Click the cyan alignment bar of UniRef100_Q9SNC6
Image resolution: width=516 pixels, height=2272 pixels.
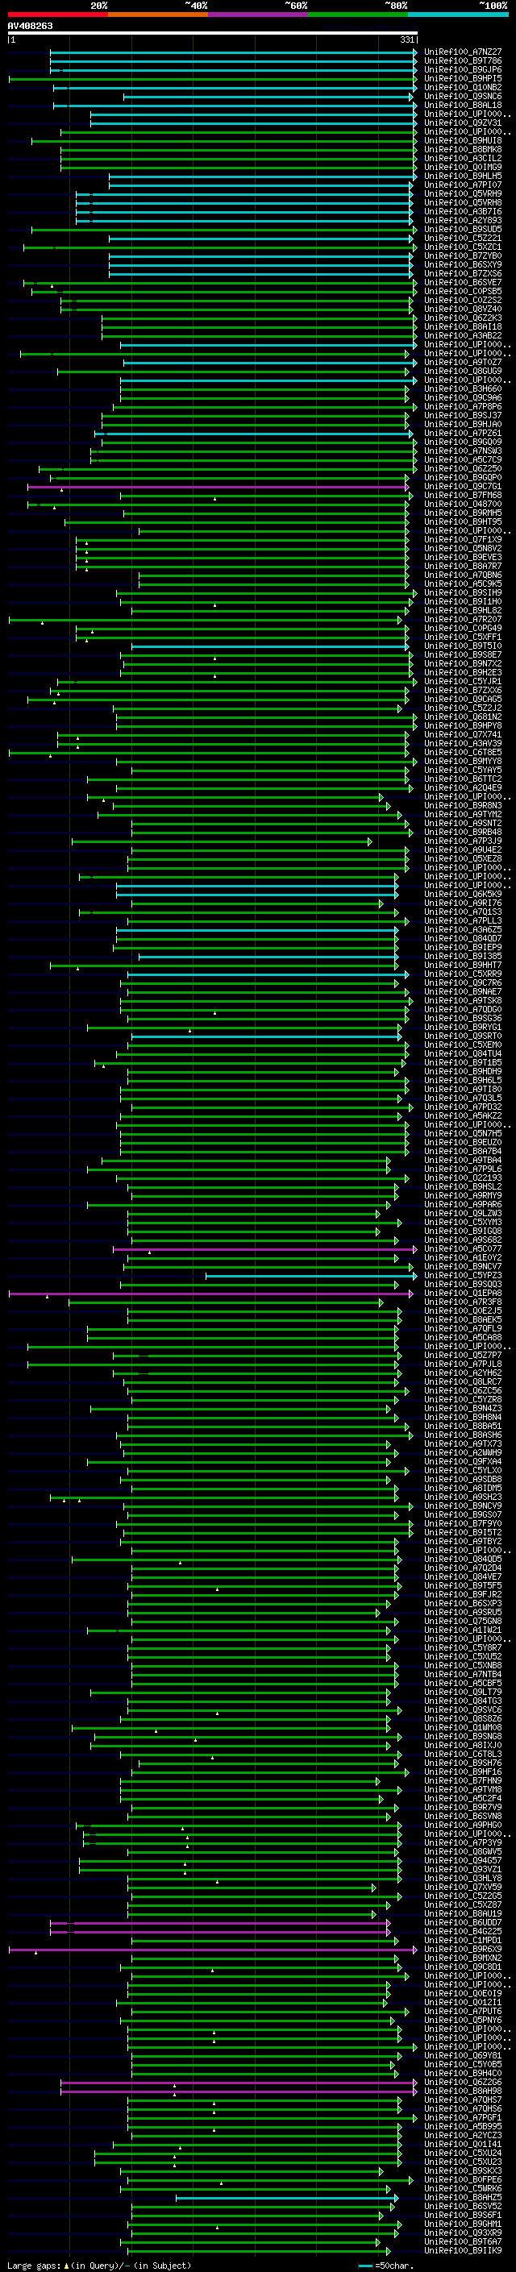pos(268,96)
